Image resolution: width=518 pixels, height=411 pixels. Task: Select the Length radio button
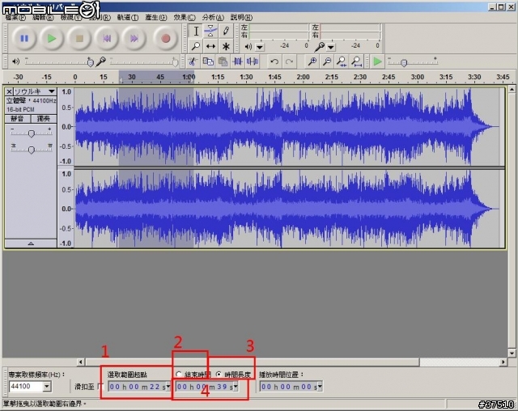[219, 375]
